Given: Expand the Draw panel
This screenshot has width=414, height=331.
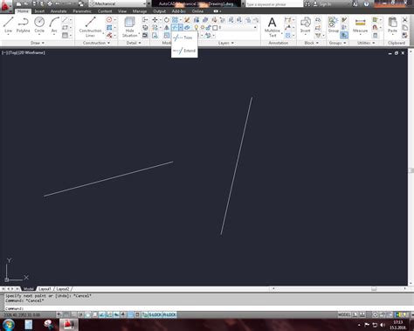Looking at the screenshot, I should pos(38,43).
